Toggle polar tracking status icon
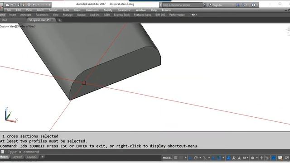Screen dimensions: 290x163 (196, 158)
